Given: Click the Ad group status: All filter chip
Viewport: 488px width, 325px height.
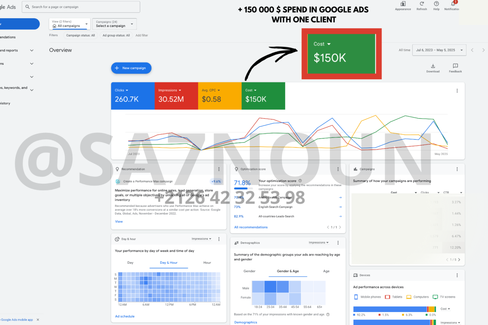Looking at the screenshot, I should pos(116,35).
